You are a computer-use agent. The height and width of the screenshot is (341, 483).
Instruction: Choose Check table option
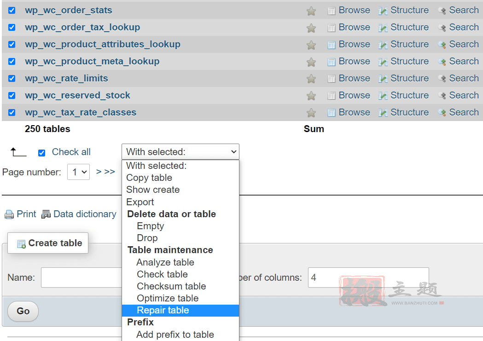(x=180, y=274)
